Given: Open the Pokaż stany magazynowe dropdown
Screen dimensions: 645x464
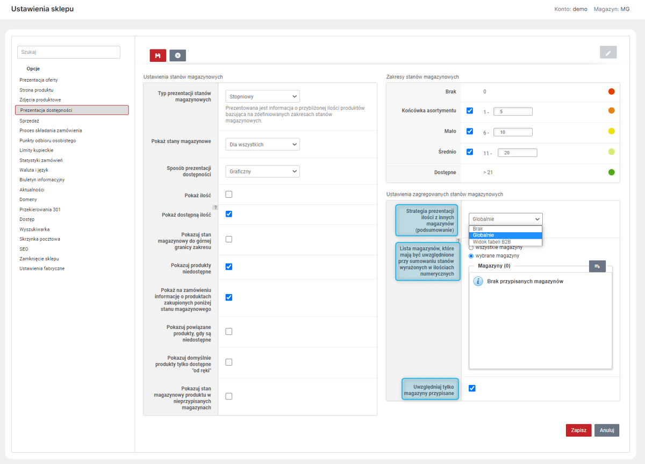Looking at the screenshot, I should [x=262, y=144].
